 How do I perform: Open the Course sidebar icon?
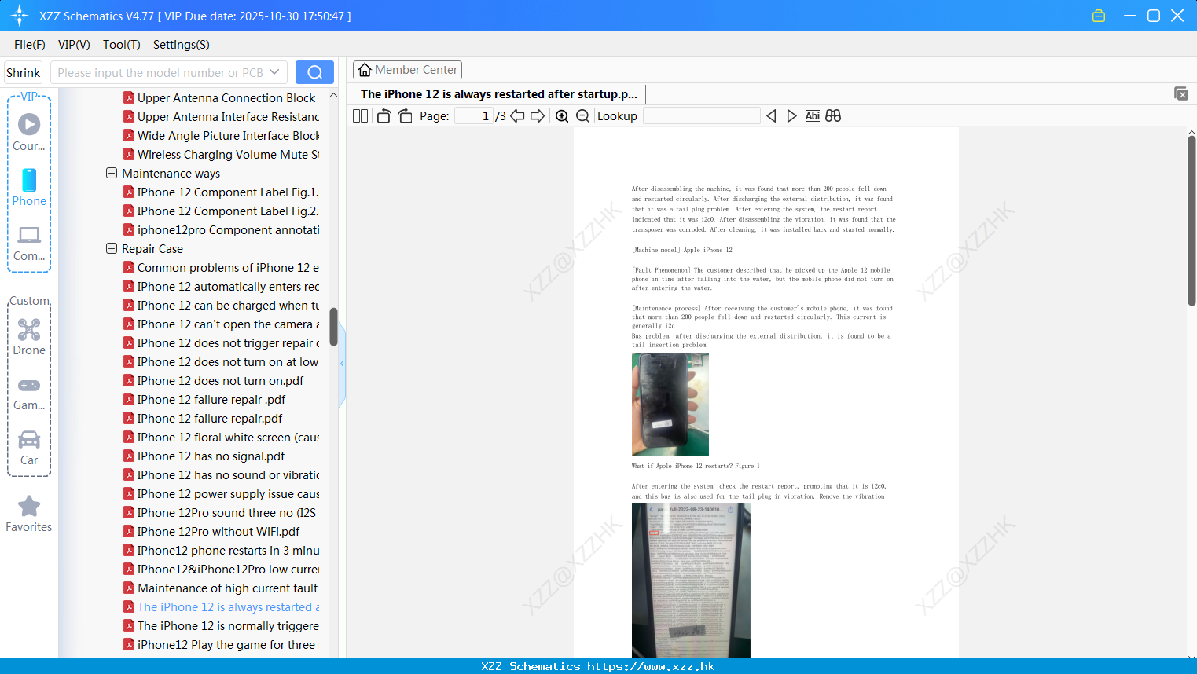pyautogui.click(x=29, y=131)
